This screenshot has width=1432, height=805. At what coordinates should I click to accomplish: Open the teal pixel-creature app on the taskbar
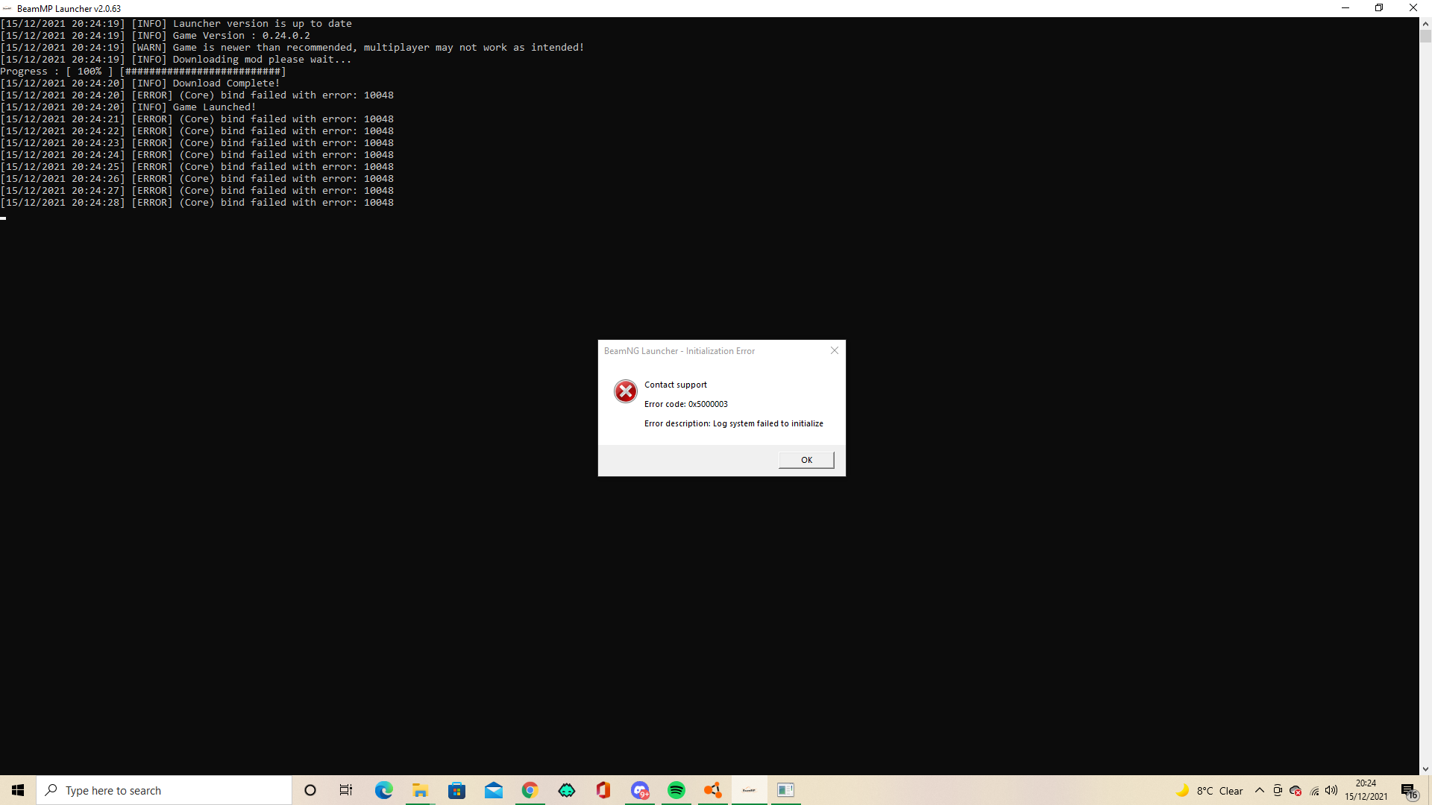click(x=566, y=790)
